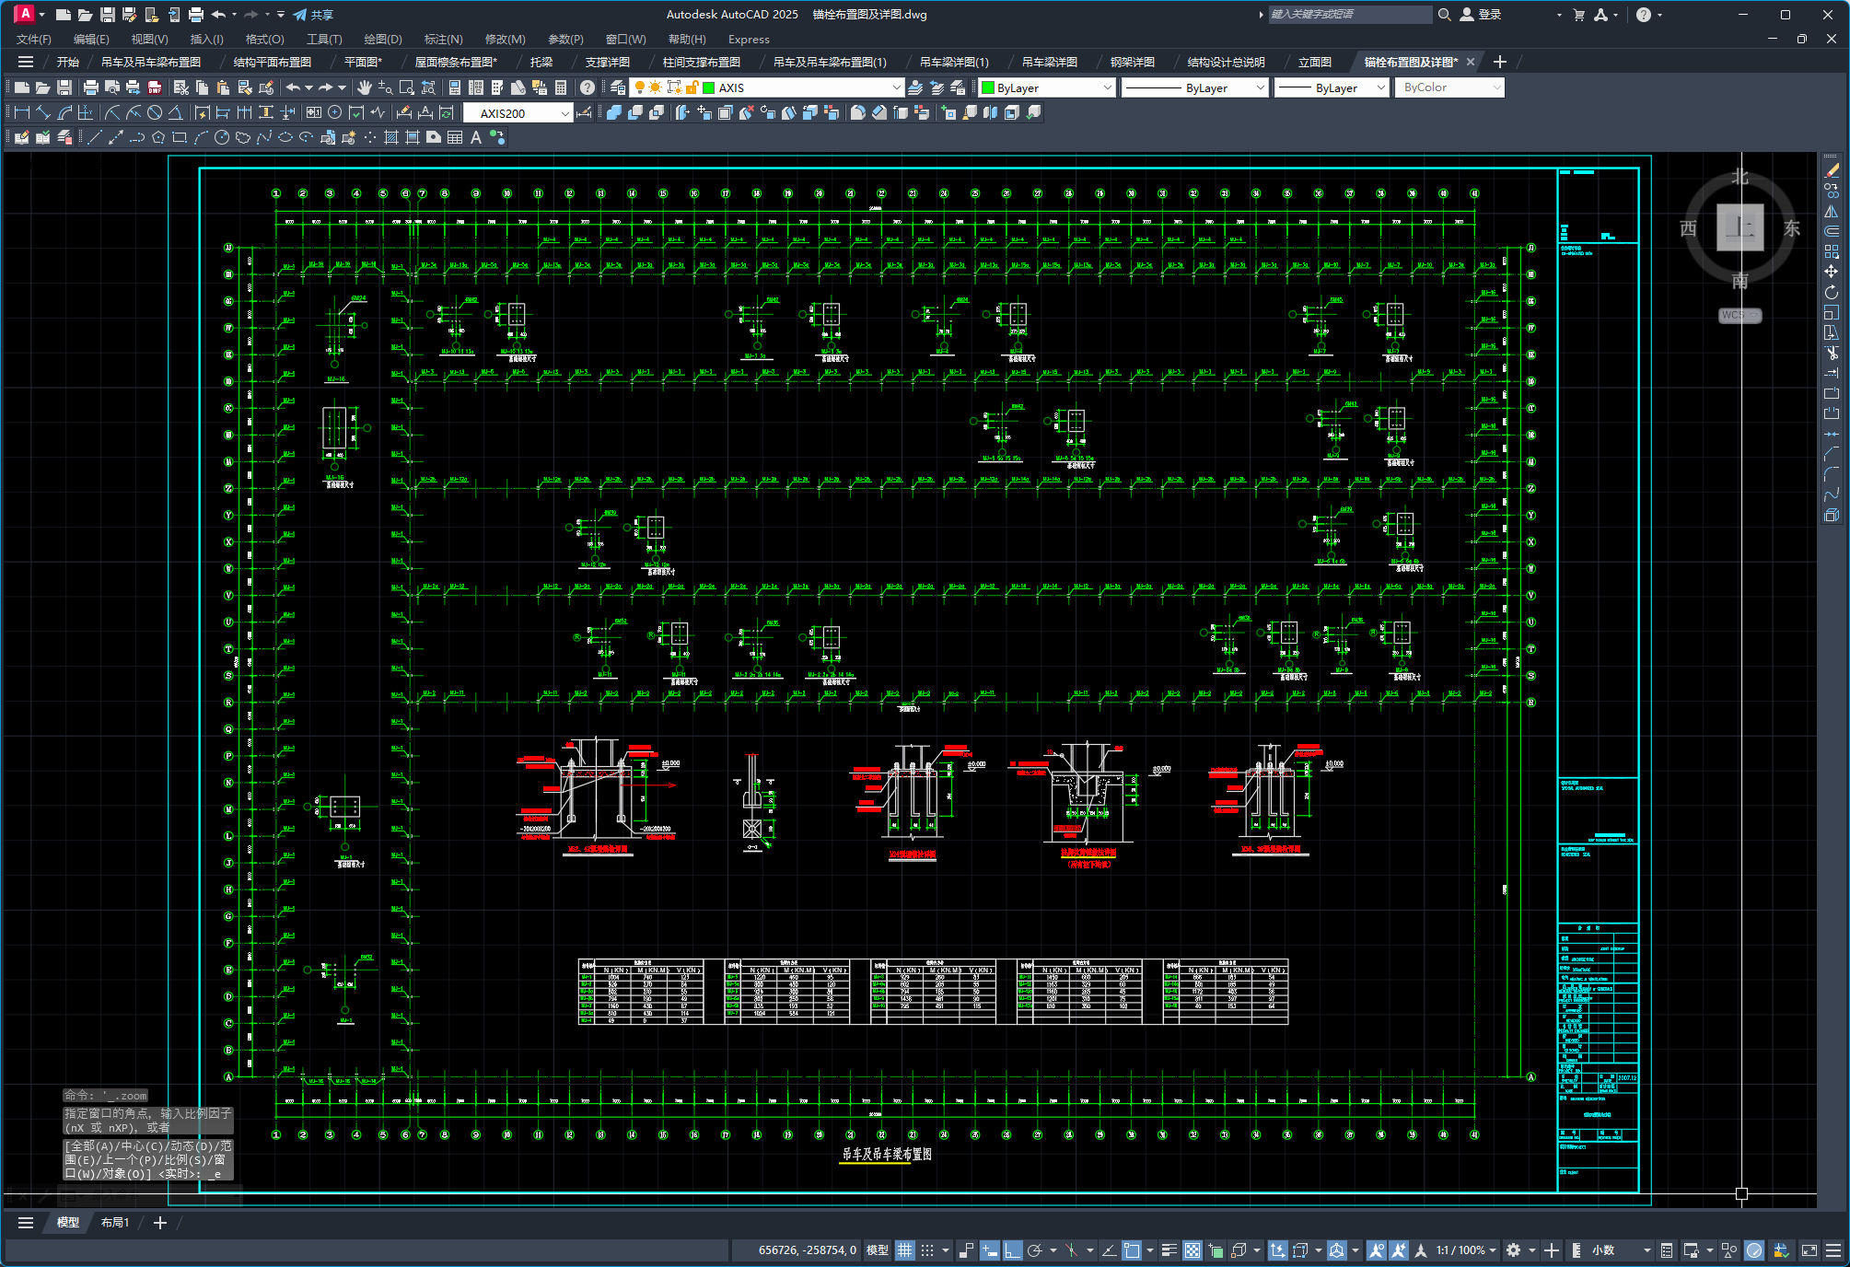Image resolution: width=1850 pixels, height=1267 pixels.
Task: Click the Plot printer icon
Action: tap(90, 87)
